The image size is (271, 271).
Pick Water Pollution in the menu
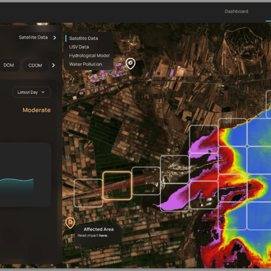tap(85, 64)
